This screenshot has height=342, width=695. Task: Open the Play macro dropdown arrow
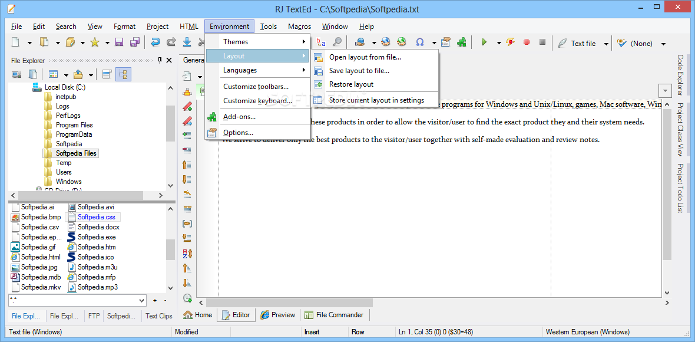click(499, 43)
